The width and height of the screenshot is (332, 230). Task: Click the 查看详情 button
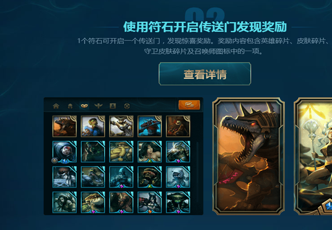(x=205, y=74)
